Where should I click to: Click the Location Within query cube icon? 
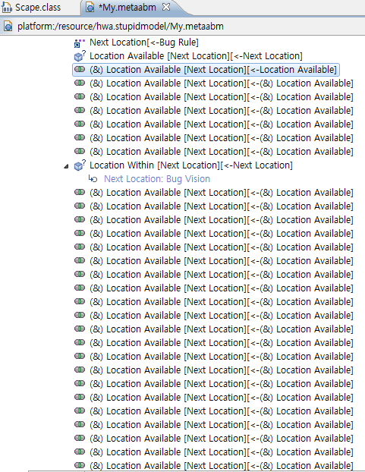click(80, 165)
